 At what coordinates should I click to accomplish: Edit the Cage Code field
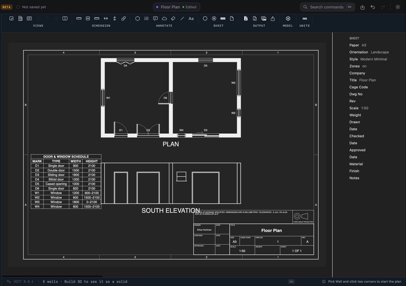(x=359, y=87)
